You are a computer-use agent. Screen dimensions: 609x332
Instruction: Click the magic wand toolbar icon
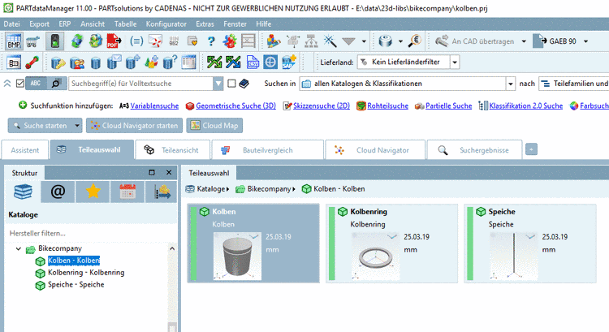330,41
